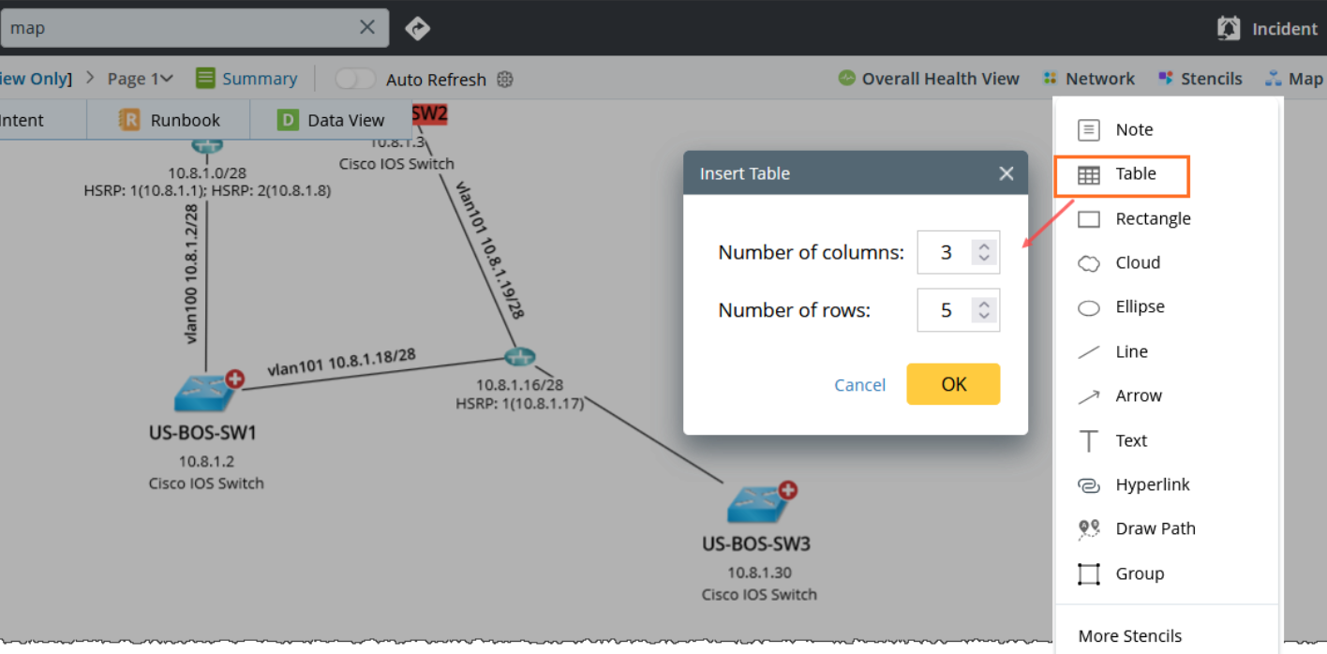Cancel the Insert Table dialog
The image size is (1327, 654).
tap(859, 385)
